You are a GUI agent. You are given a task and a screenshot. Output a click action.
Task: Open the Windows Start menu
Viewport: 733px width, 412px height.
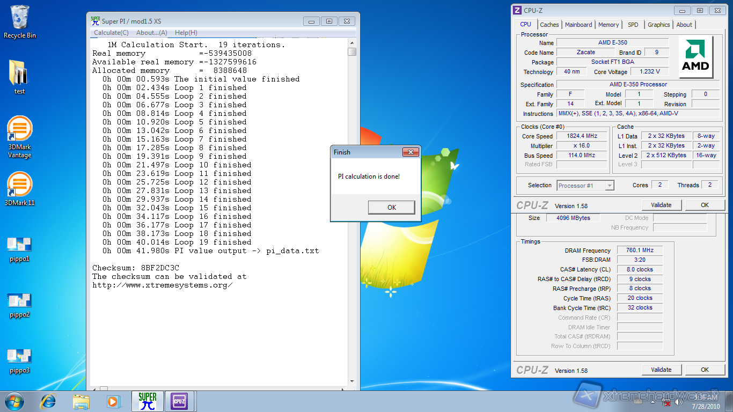click(x=14, y=401)
